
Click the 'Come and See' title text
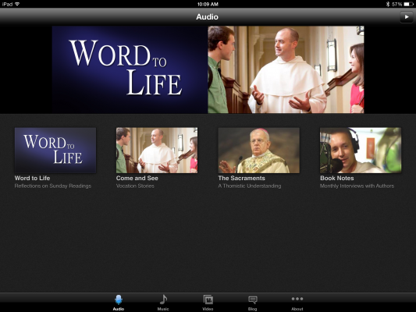(137, 178)
